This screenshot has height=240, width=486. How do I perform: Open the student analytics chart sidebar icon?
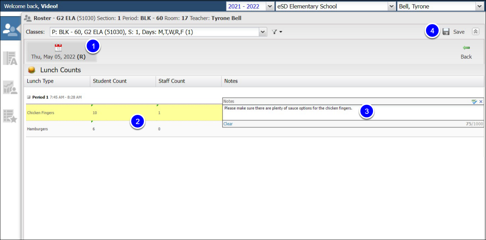[x=10, y=87]
